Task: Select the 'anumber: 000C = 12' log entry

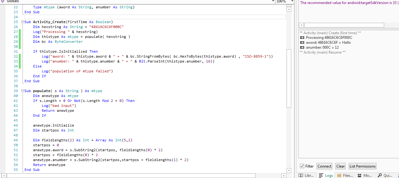Action: pyautogui.click(x=322, y=47)
